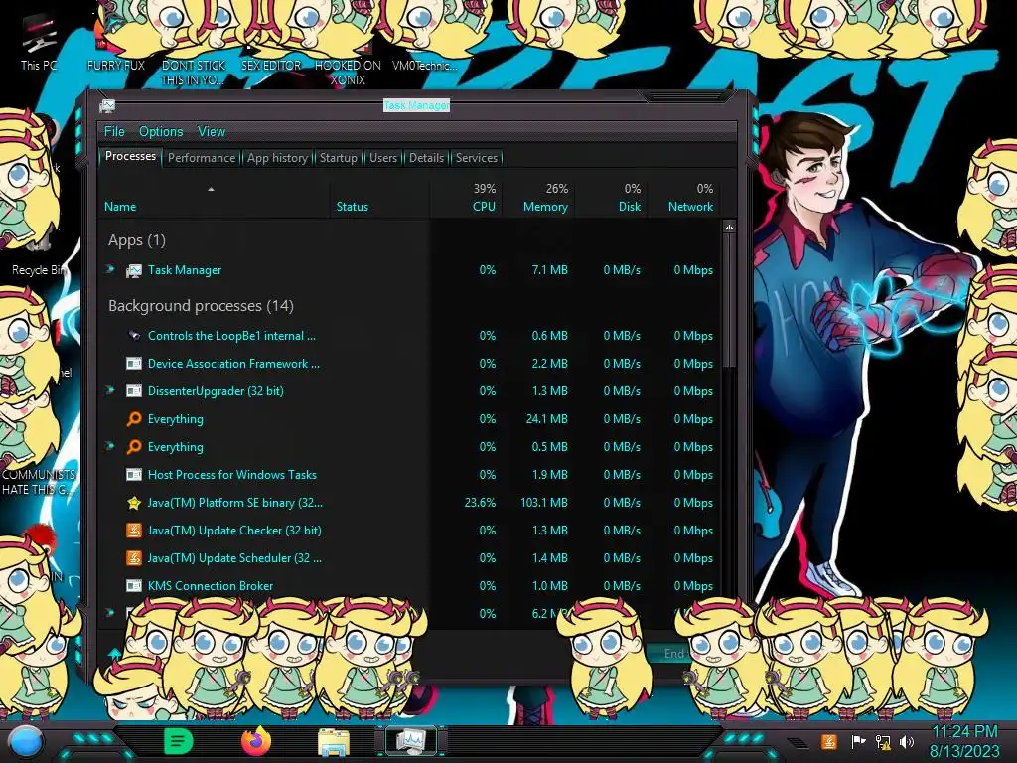Click first Everything magnifier icon
Screen dimensions: 1017x763
(134, 419)
